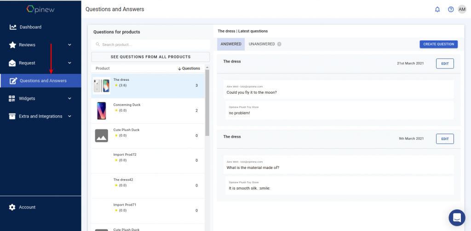This screenshot has height=231, width=471.
Task: Open the chat support bubble
Action: tap(457, 218)
